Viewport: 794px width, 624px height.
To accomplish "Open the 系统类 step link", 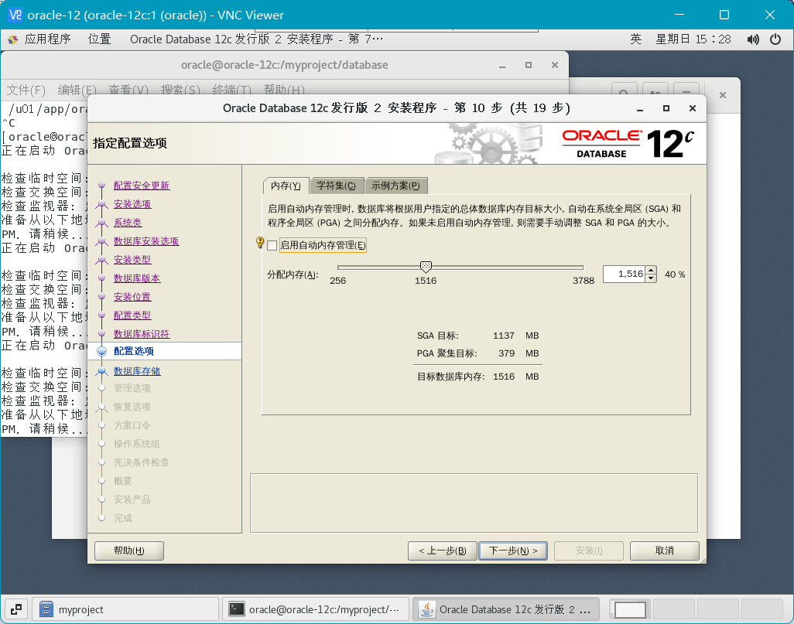I will (128, 223).
